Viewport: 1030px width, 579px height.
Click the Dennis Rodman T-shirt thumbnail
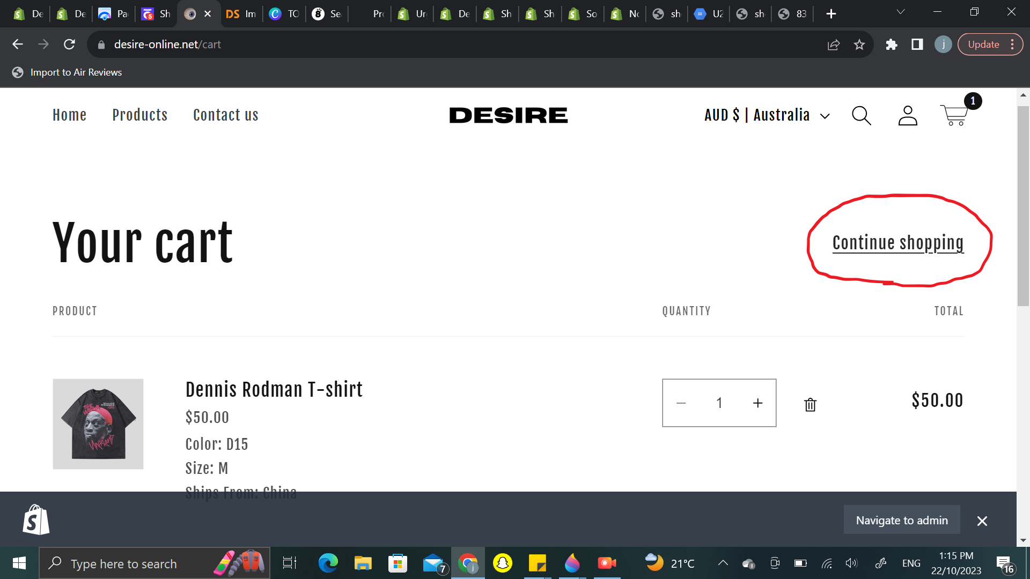click(98, 424)
